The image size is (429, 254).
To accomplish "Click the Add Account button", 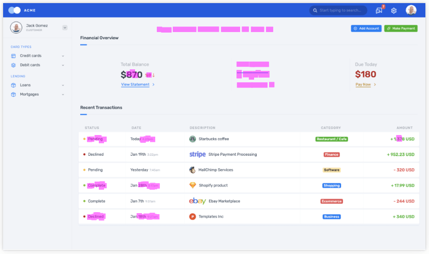I will tap(366, 28).
